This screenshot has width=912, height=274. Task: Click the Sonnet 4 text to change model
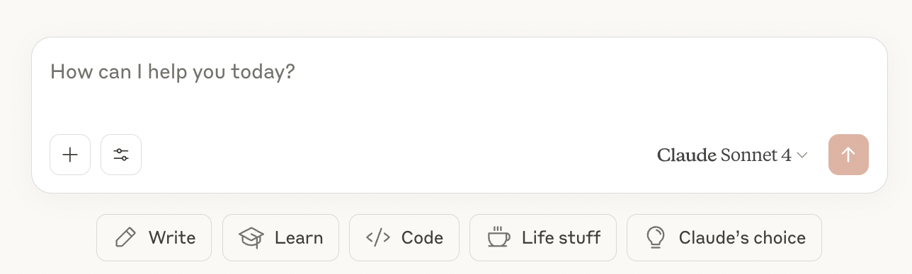pyautogui.click(x=756, y=155)
